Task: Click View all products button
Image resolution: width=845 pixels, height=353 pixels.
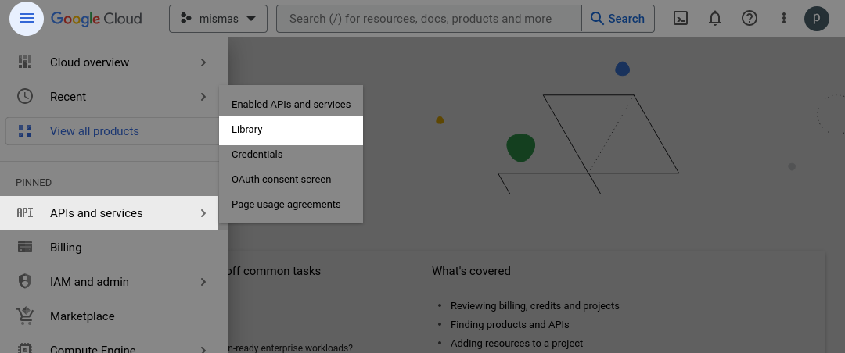Action: click(x=112, y=131)
